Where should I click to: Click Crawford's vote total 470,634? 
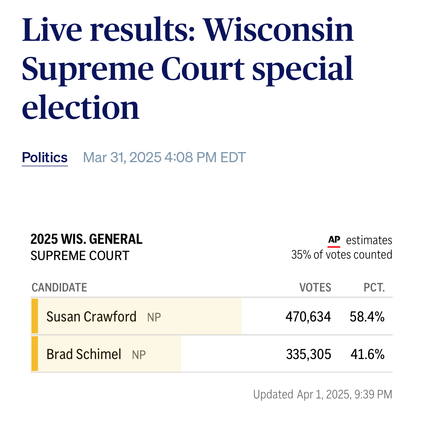[x=308, y=317]
